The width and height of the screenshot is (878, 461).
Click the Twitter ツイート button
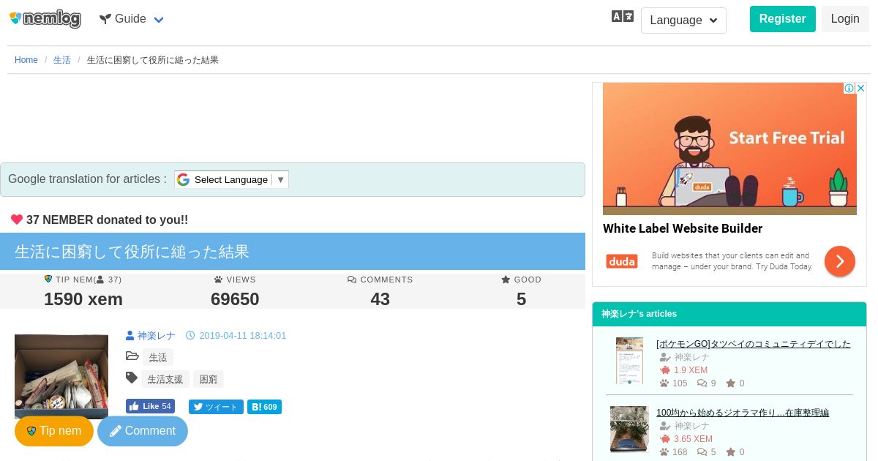pyautogui.click(x=216, y=407)
